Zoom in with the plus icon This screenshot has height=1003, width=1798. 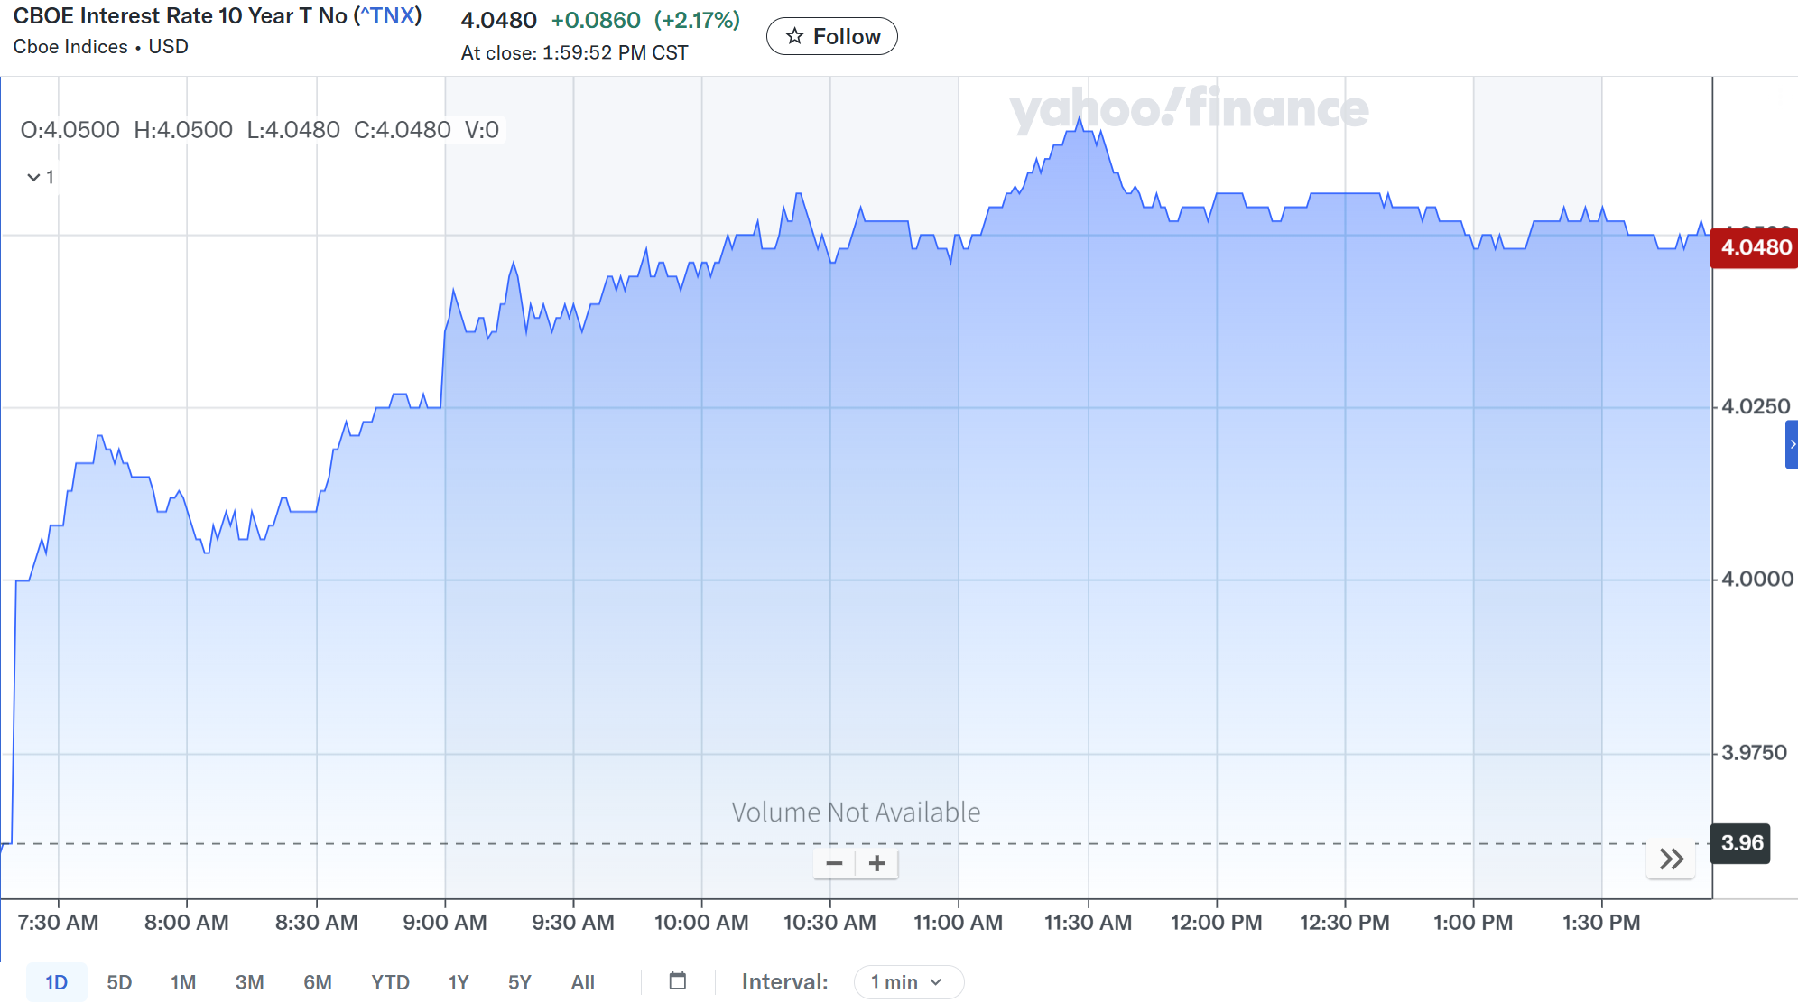[876, 864]
